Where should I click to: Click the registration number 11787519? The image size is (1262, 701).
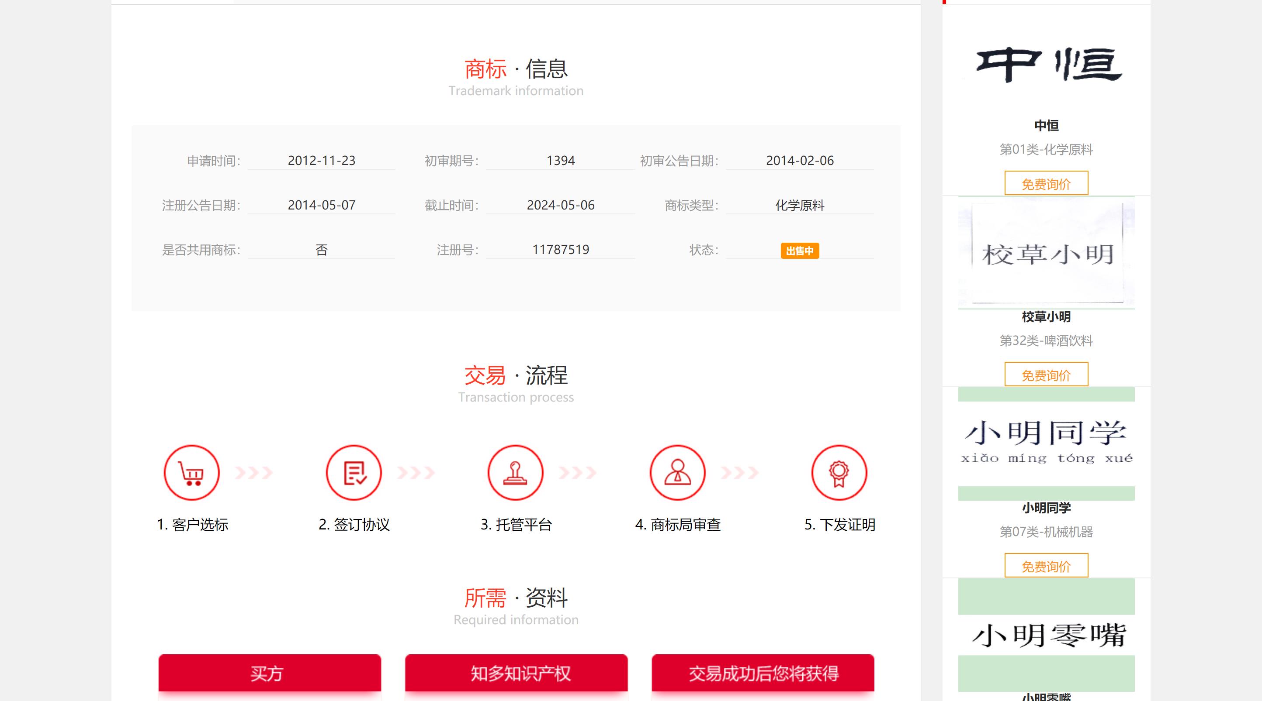click(561, 250)
